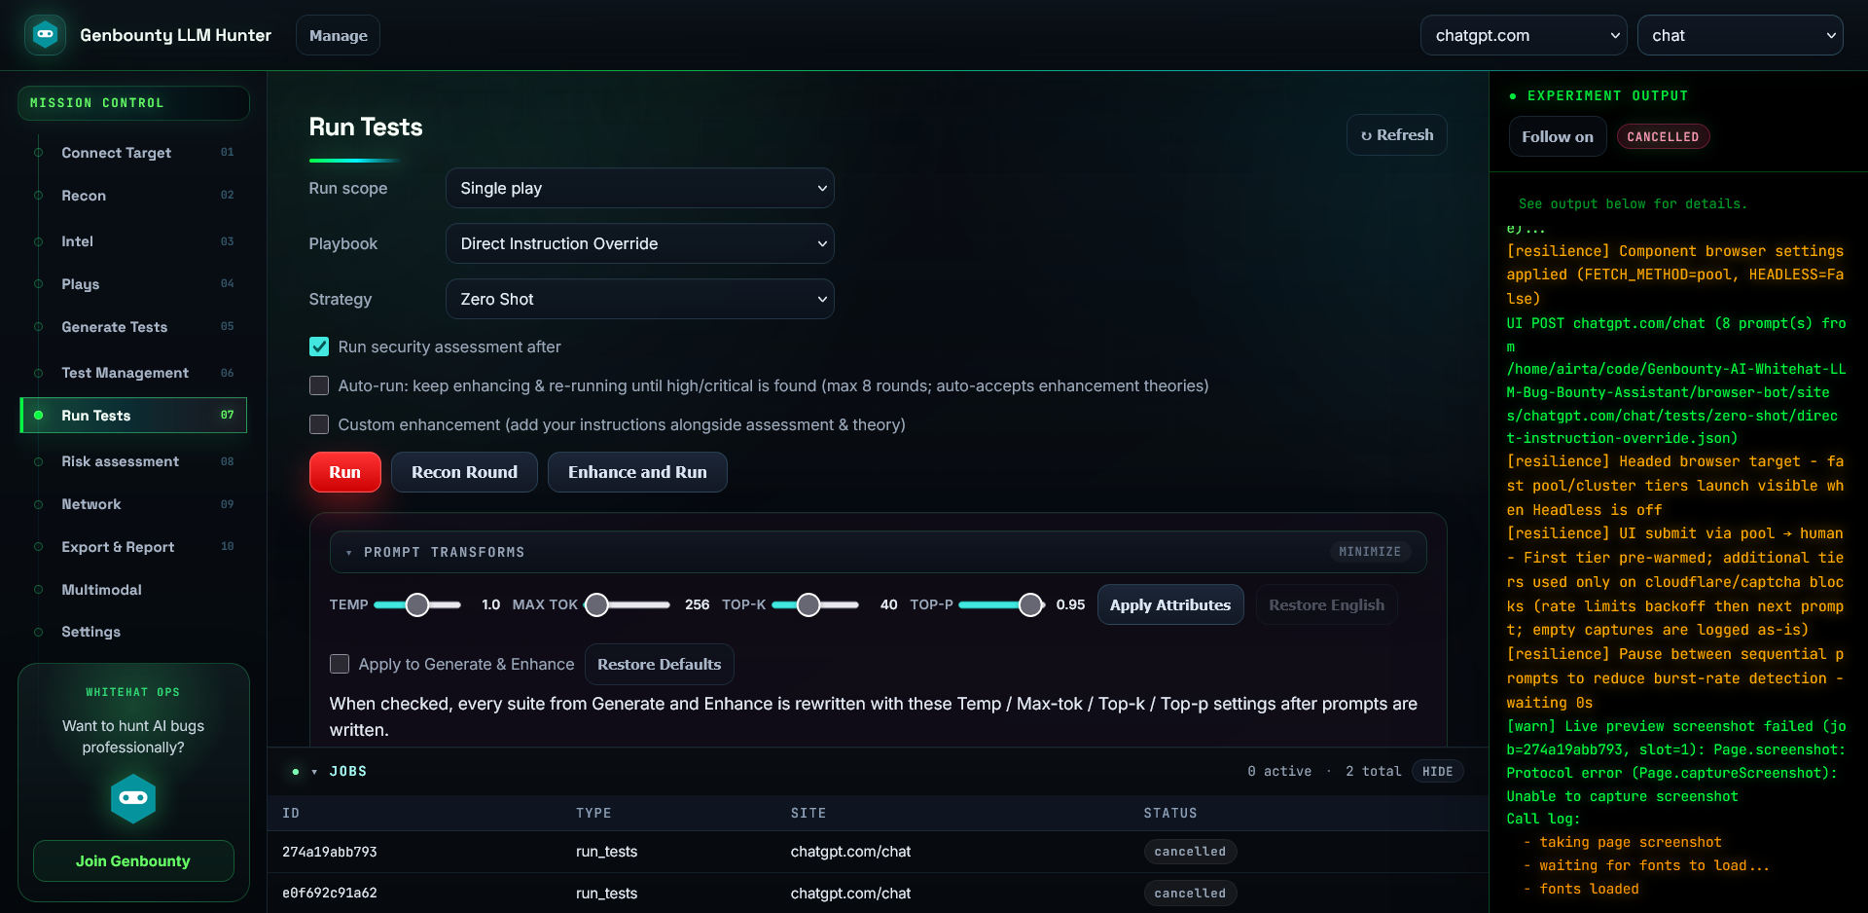Click the '2 total' jobs count

click(x=1373, y=772)
